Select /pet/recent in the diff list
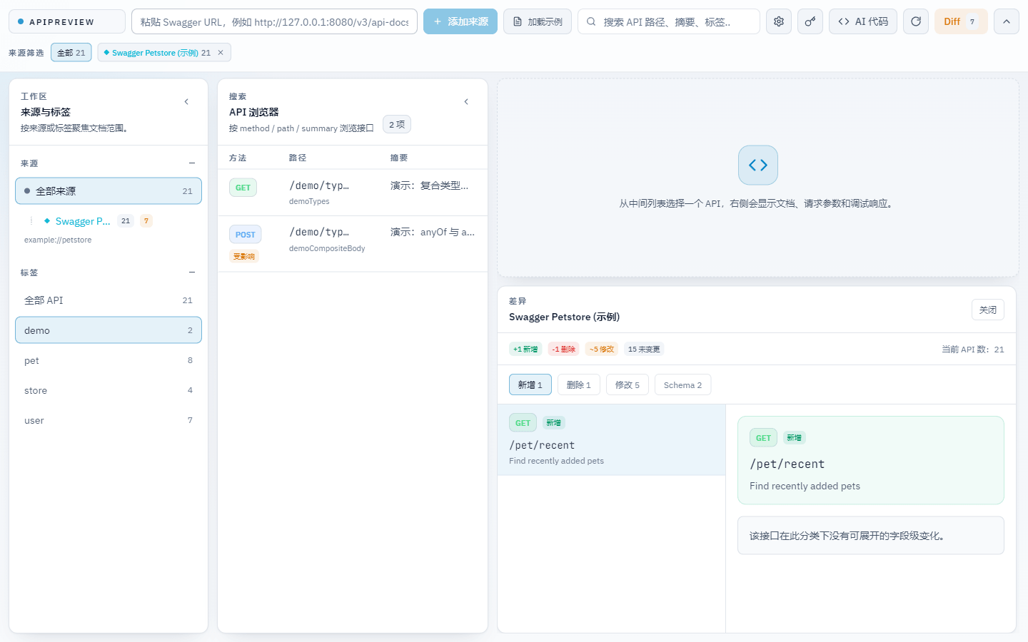Viewport: 1028px width, 642px height. 611,440
